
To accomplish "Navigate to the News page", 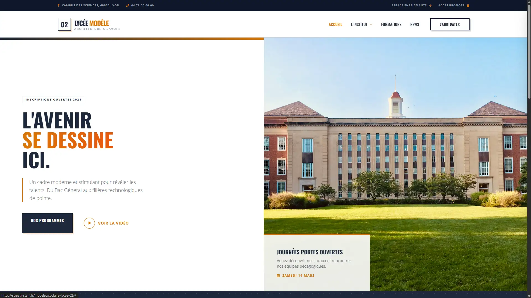I will click(x=414, y=24).
